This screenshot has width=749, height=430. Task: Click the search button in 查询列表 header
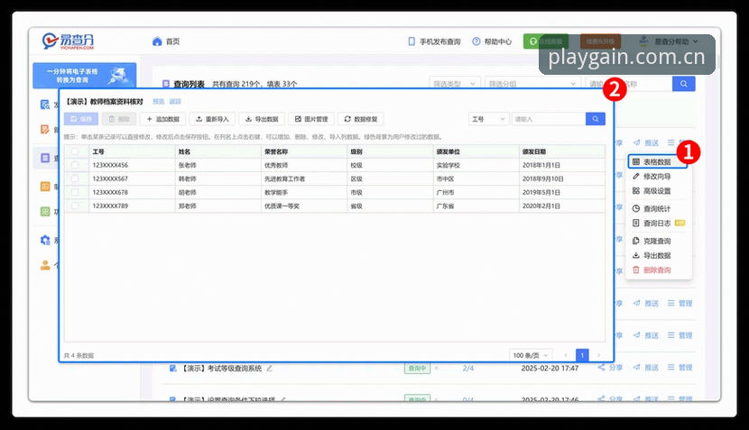[683, 84]
